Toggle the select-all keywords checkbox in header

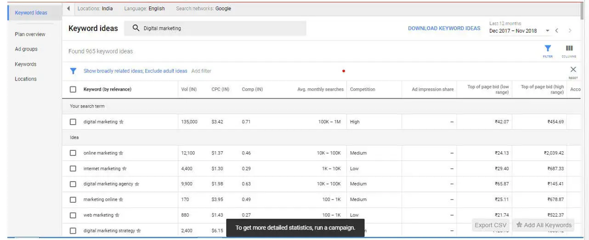click(73, 89)
